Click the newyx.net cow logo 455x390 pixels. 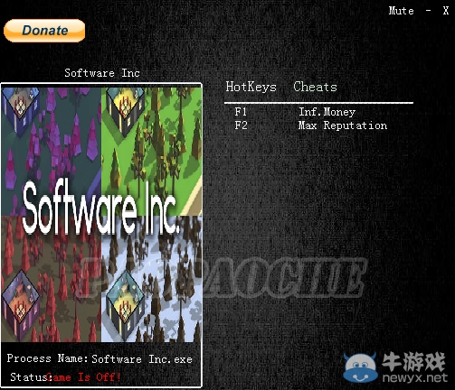coord(360,367)
